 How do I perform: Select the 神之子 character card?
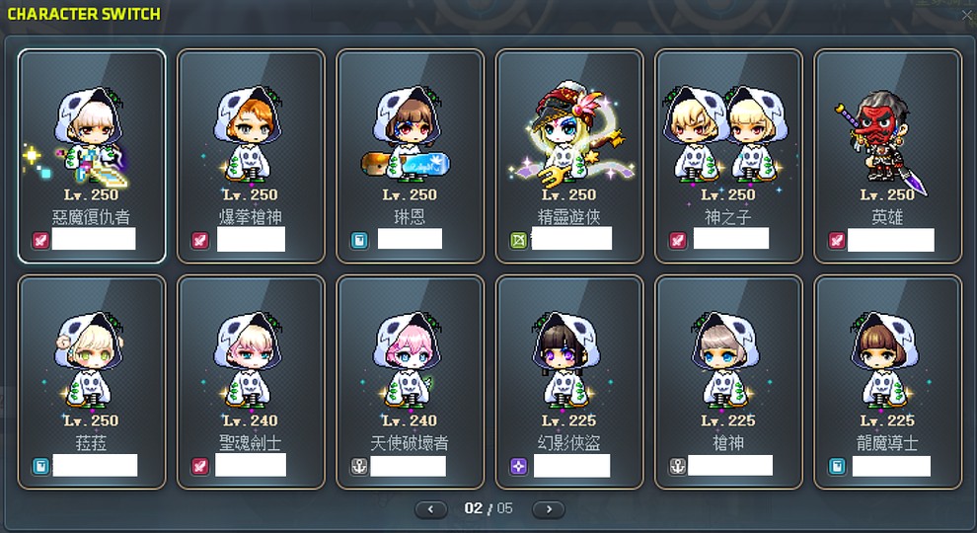728,156
